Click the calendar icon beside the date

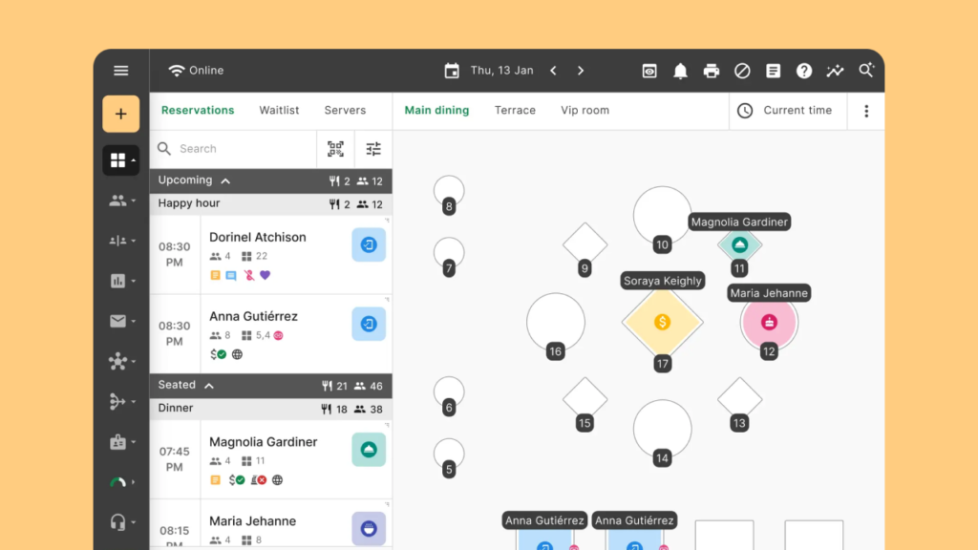452,71
